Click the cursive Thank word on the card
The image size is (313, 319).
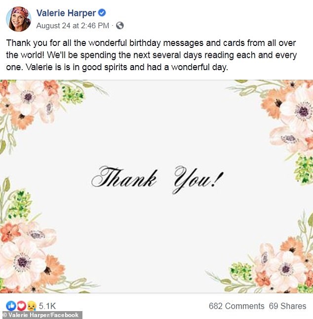click(124, 177)
